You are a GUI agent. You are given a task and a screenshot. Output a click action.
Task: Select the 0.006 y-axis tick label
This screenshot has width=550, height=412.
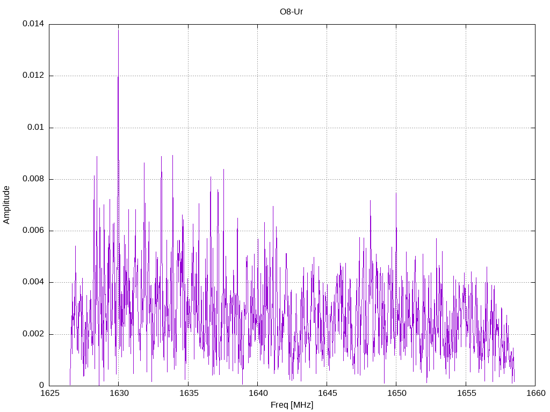(x=33, y=231)
